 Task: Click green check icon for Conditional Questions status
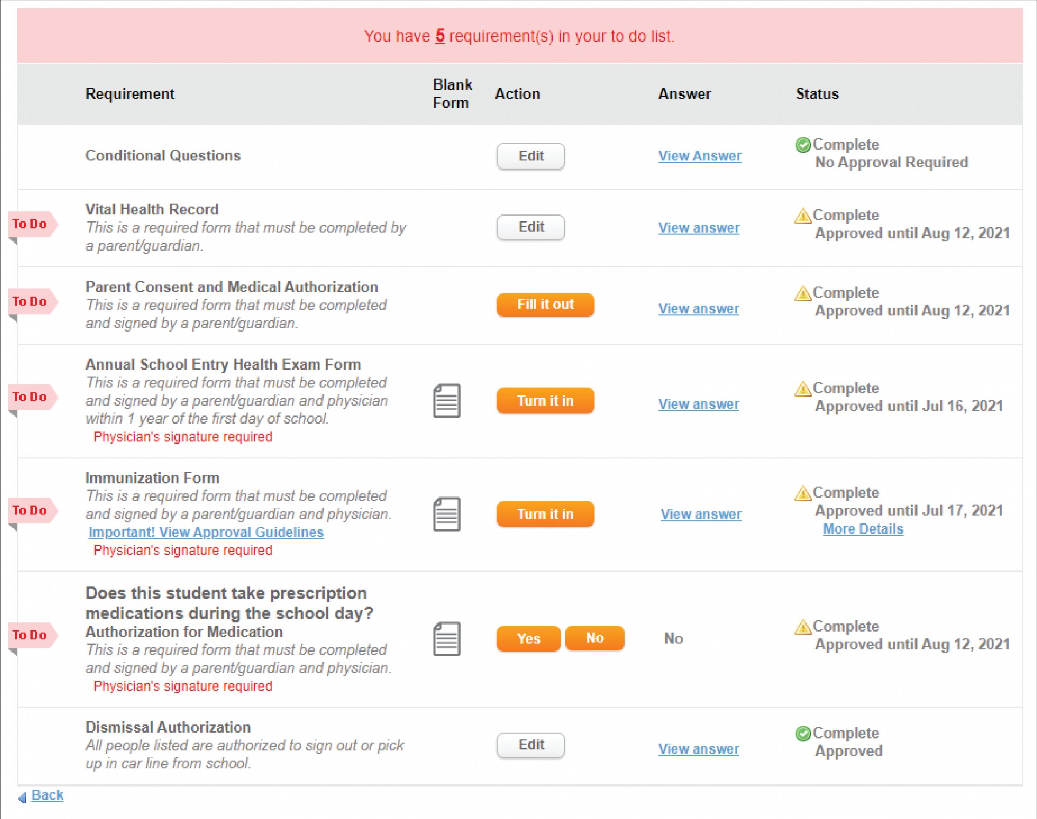(x=803, y=145)
